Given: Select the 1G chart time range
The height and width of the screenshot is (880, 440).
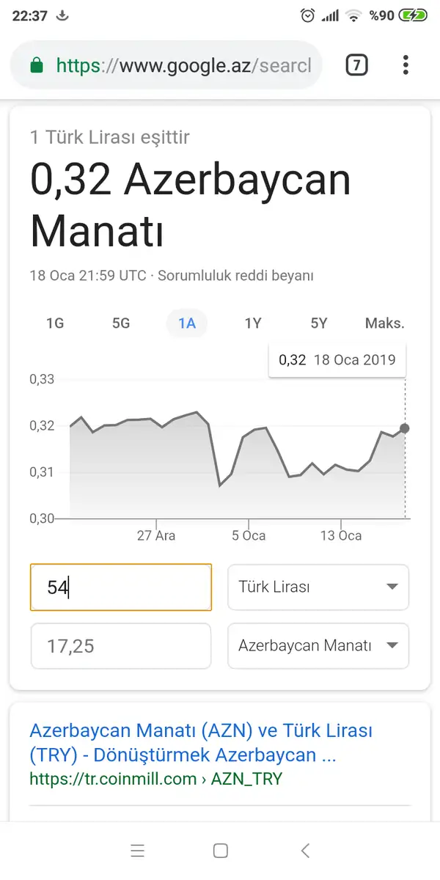Looking at the screenshot, I should [x=55, y=323].
